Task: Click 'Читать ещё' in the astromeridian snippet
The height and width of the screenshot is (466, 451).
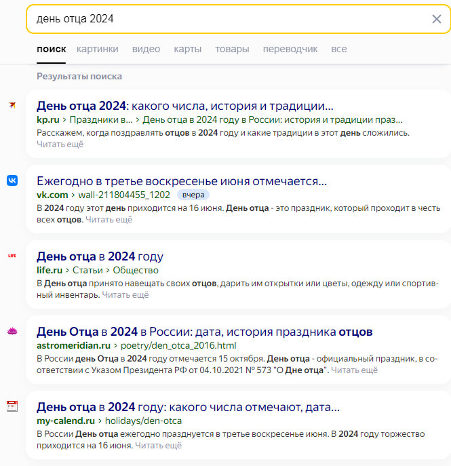Action: (x=354, y=370)
